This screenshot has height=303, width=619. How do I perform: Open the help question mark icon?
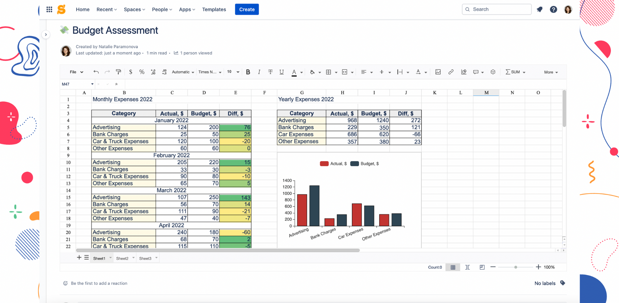pos(553,9)
